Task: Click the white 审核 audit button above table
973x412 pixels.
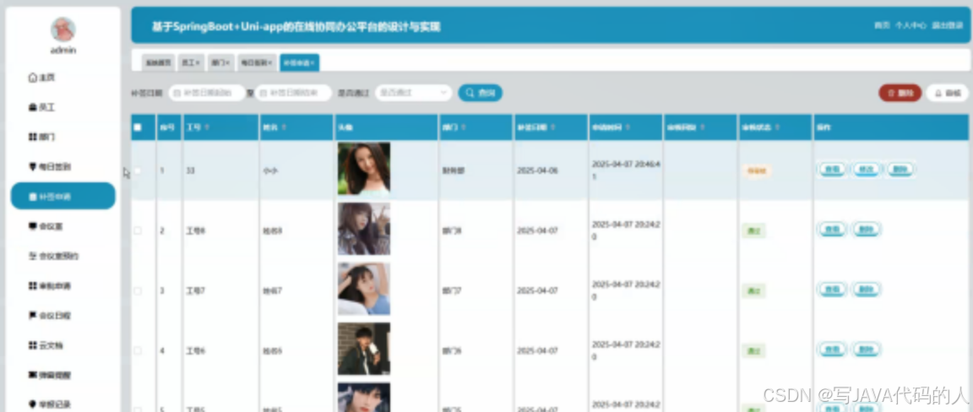Action: coord(947,93)
